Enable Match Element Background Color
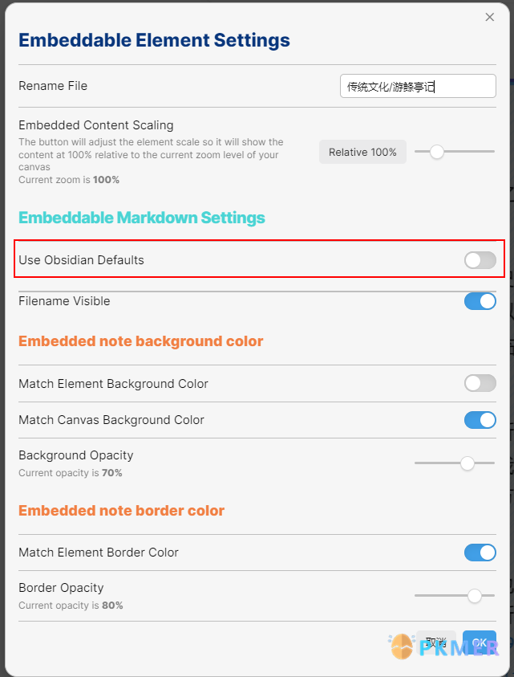Image resolution: width=514 pixels, height=677 pixels. point(480,383)
